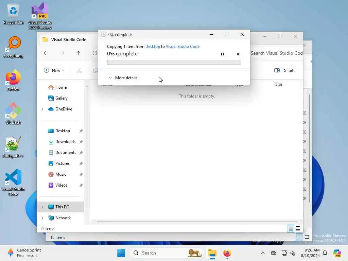Expand the OneDrive tree node

click(x=42, y=109)
